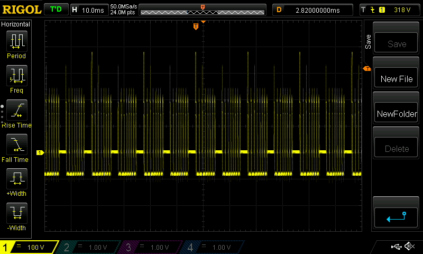Click the New File button
The height and width of the screenshot is (254, 423).
397,79
